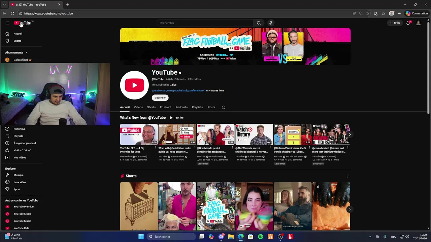This screenshot has height=242, width=431.
Task: Open the Creating the Internet thumbnail
Action: 331,134
